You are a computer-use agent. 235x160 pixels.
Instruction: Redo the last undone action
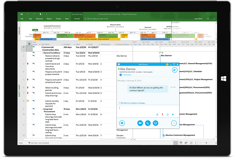34,14
